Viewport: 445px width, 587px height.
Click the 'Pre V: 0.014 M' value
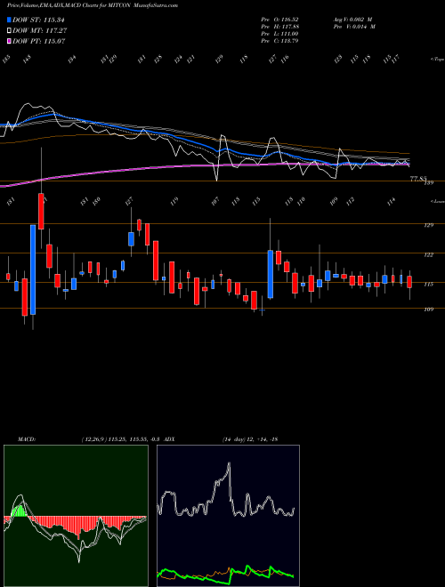353,27
